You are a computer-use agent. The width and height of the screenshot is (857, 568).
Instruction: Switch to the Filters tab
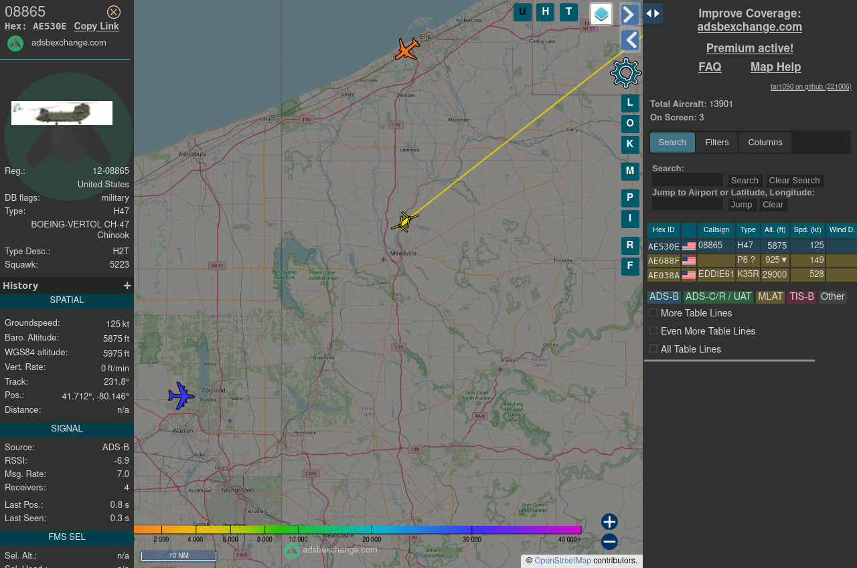(717, 143)
